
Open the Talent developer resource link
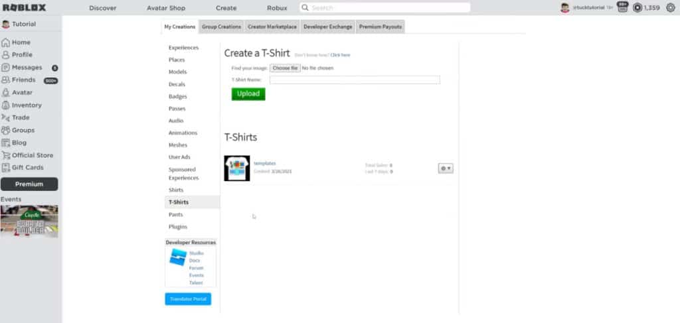pos(196,283)
